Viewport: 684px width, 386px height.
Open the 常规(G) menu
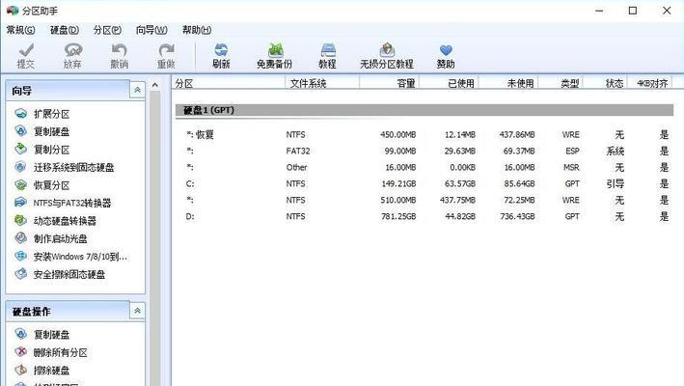coord(20,30)
